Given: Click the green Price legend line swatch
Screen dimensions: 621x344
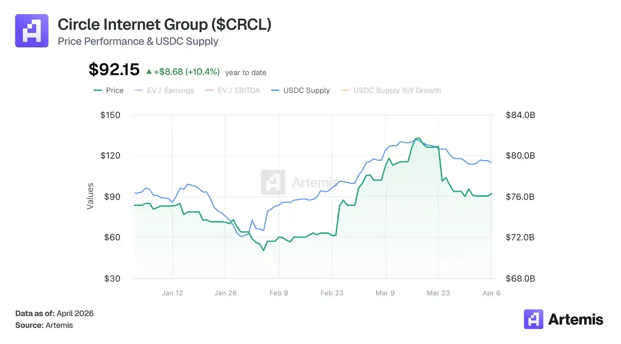Looking at the screenshot, I should 98,90.
